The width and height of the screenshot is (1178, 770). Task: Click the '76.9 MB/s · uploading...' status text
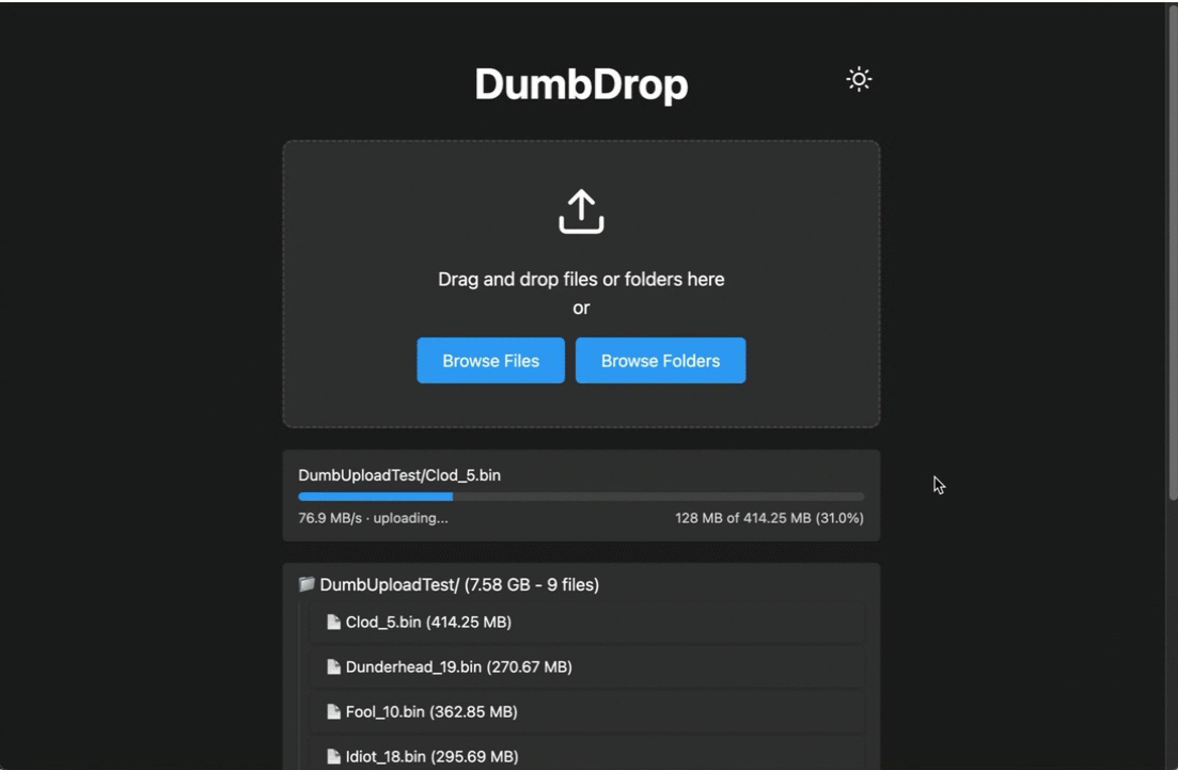click(x=373, y=518)
